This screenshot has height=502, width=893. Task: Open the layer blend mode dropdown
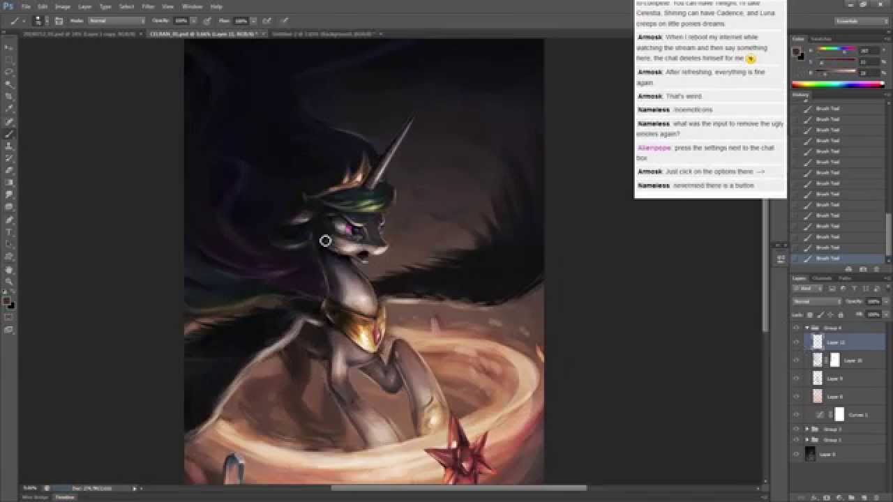coord(816,301)
